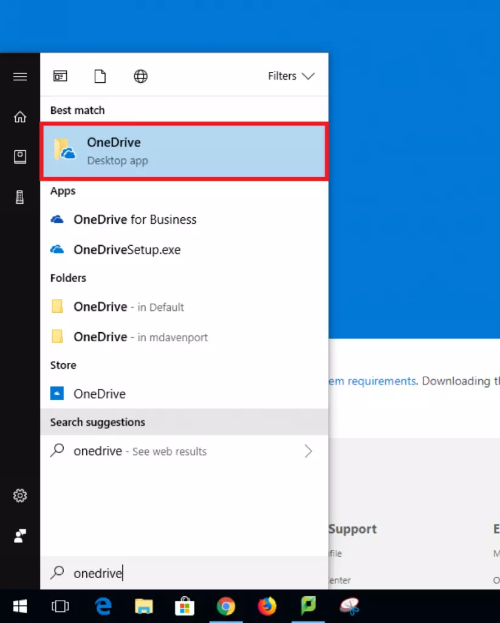Click the Folders section heading
The width and height of the screenshot is (500, 623).
click(x=68, y=277)
